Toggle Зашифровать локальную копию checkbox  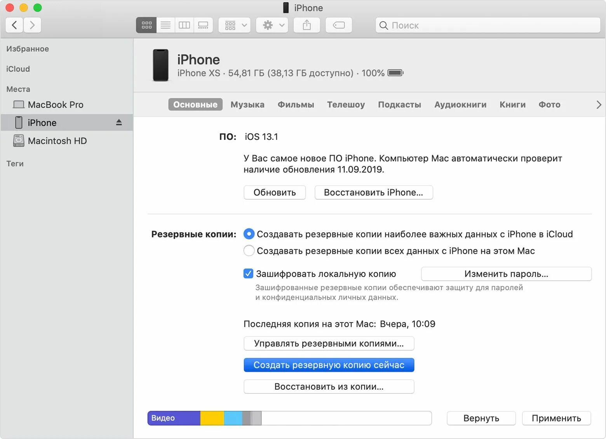[x=248, y=274]
